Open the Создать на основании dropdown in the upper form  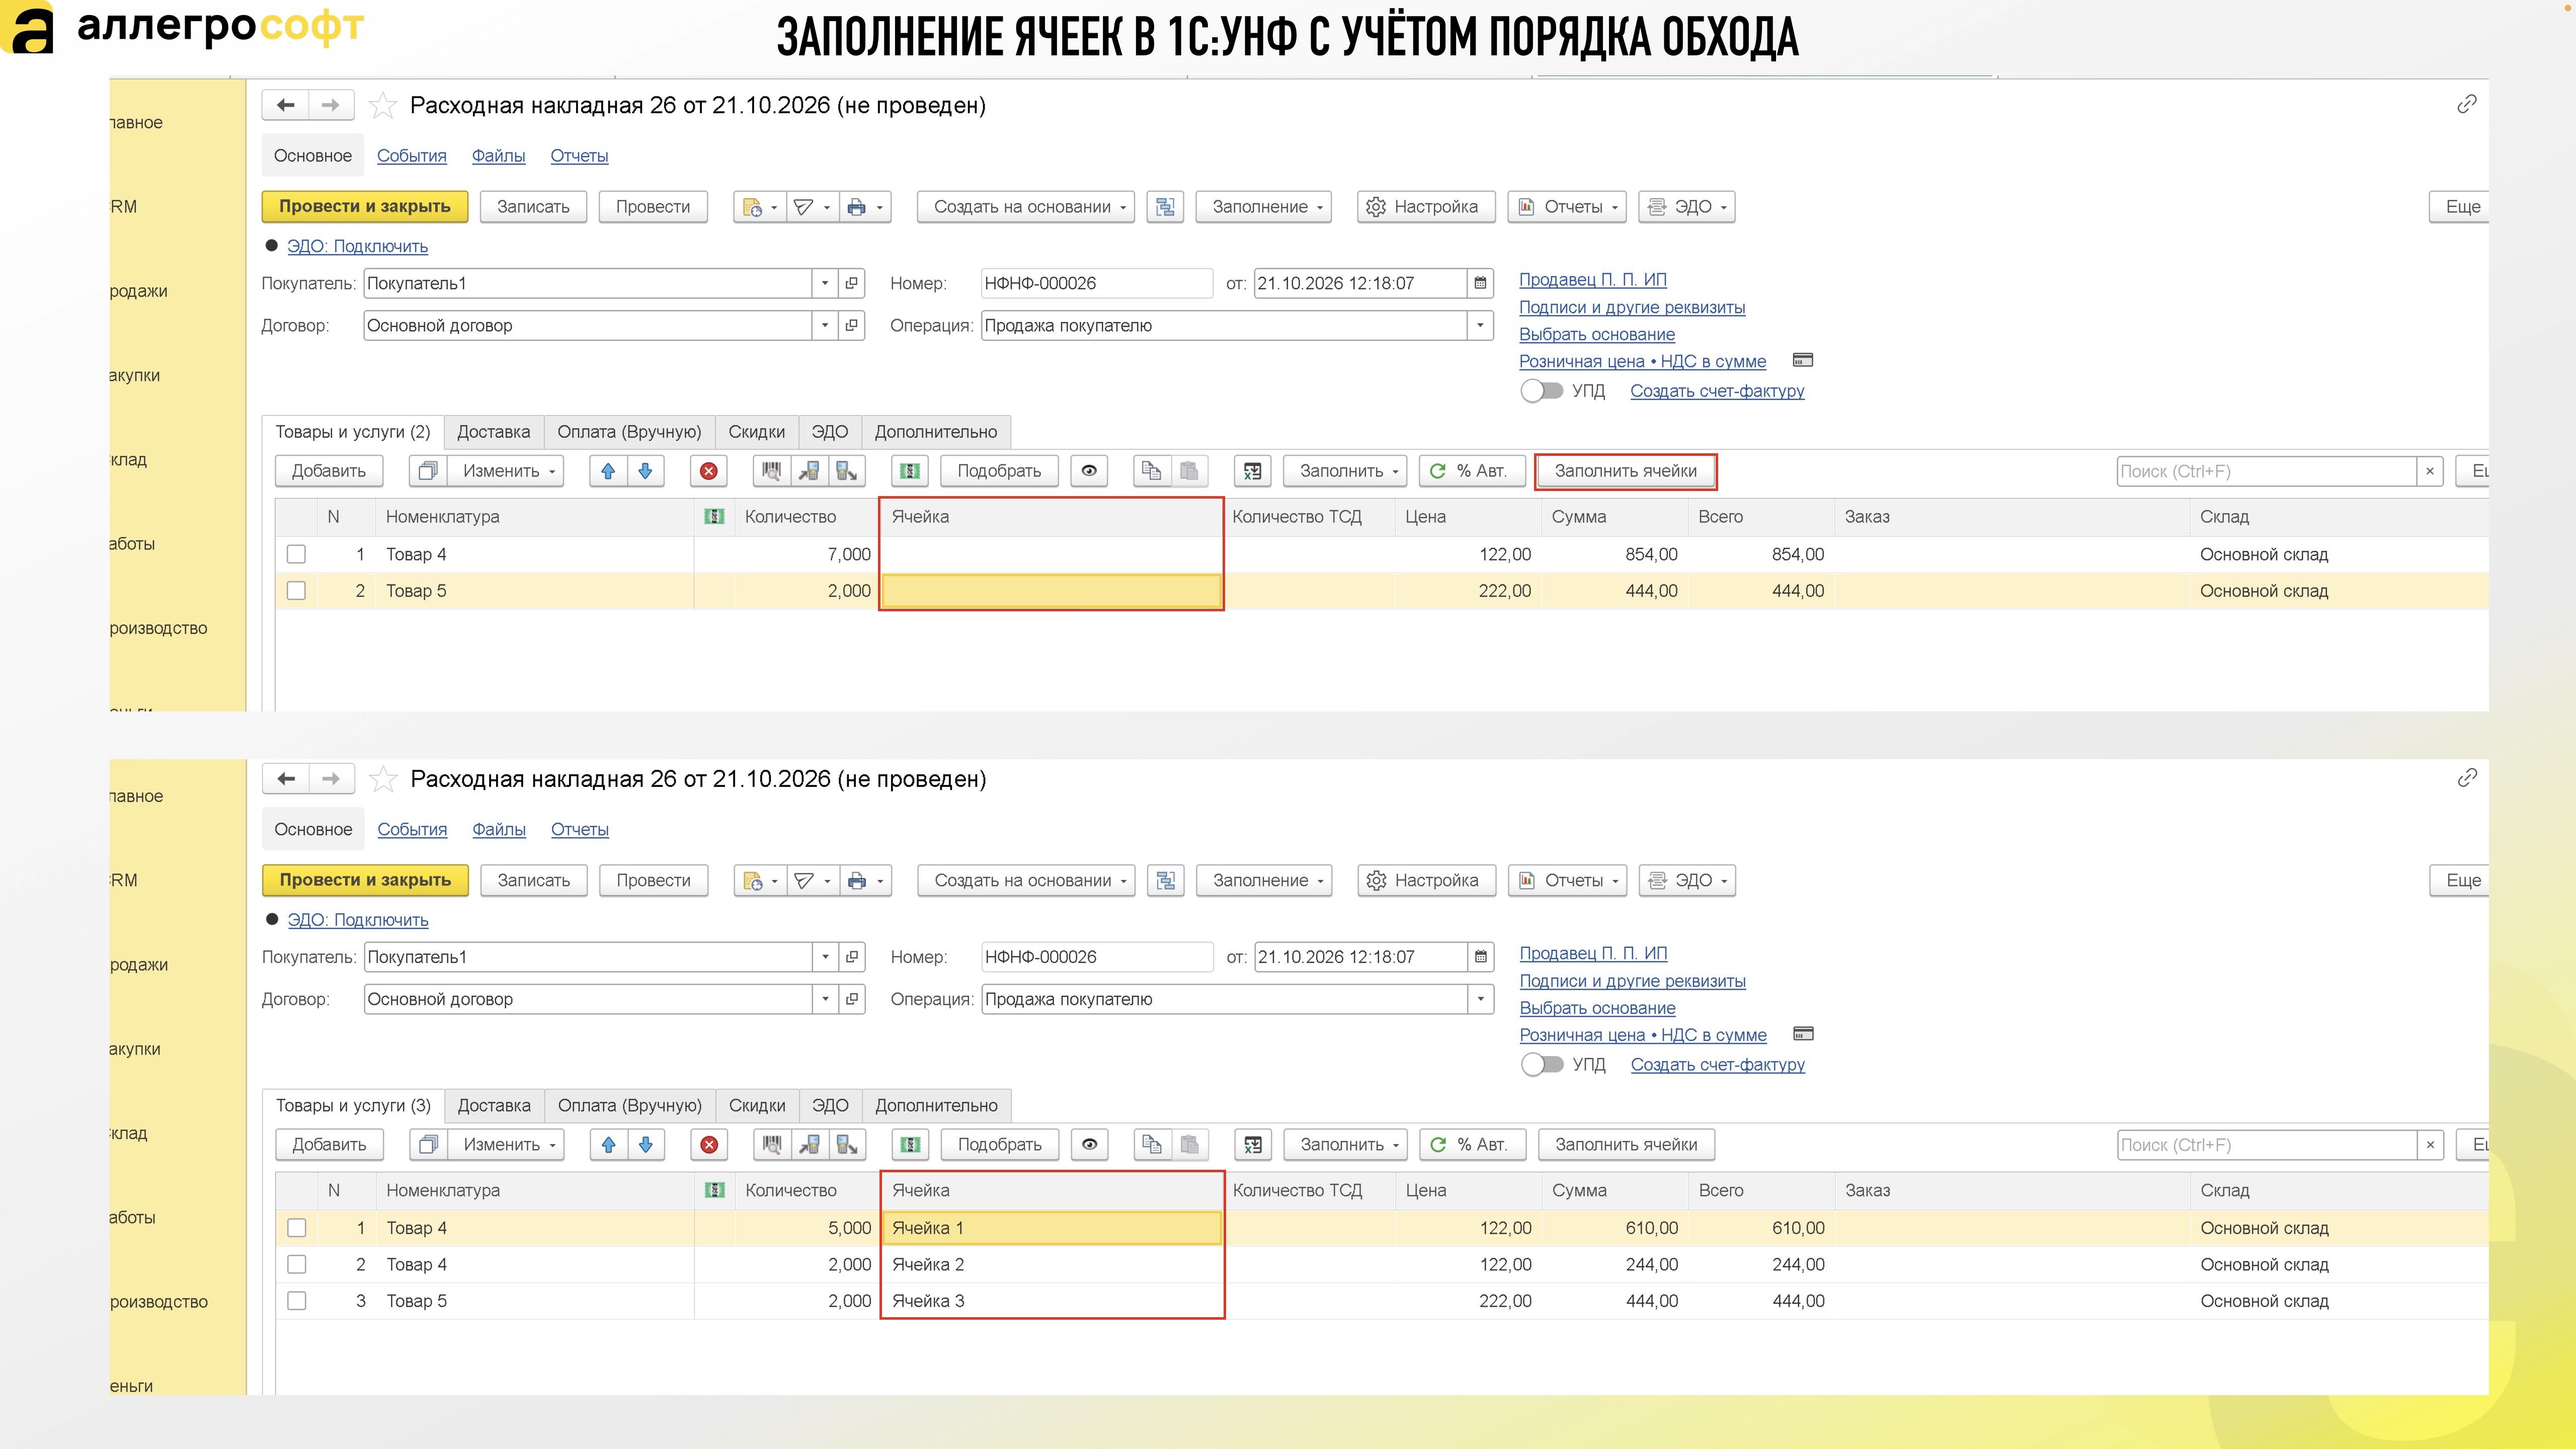pos(1026,207)
